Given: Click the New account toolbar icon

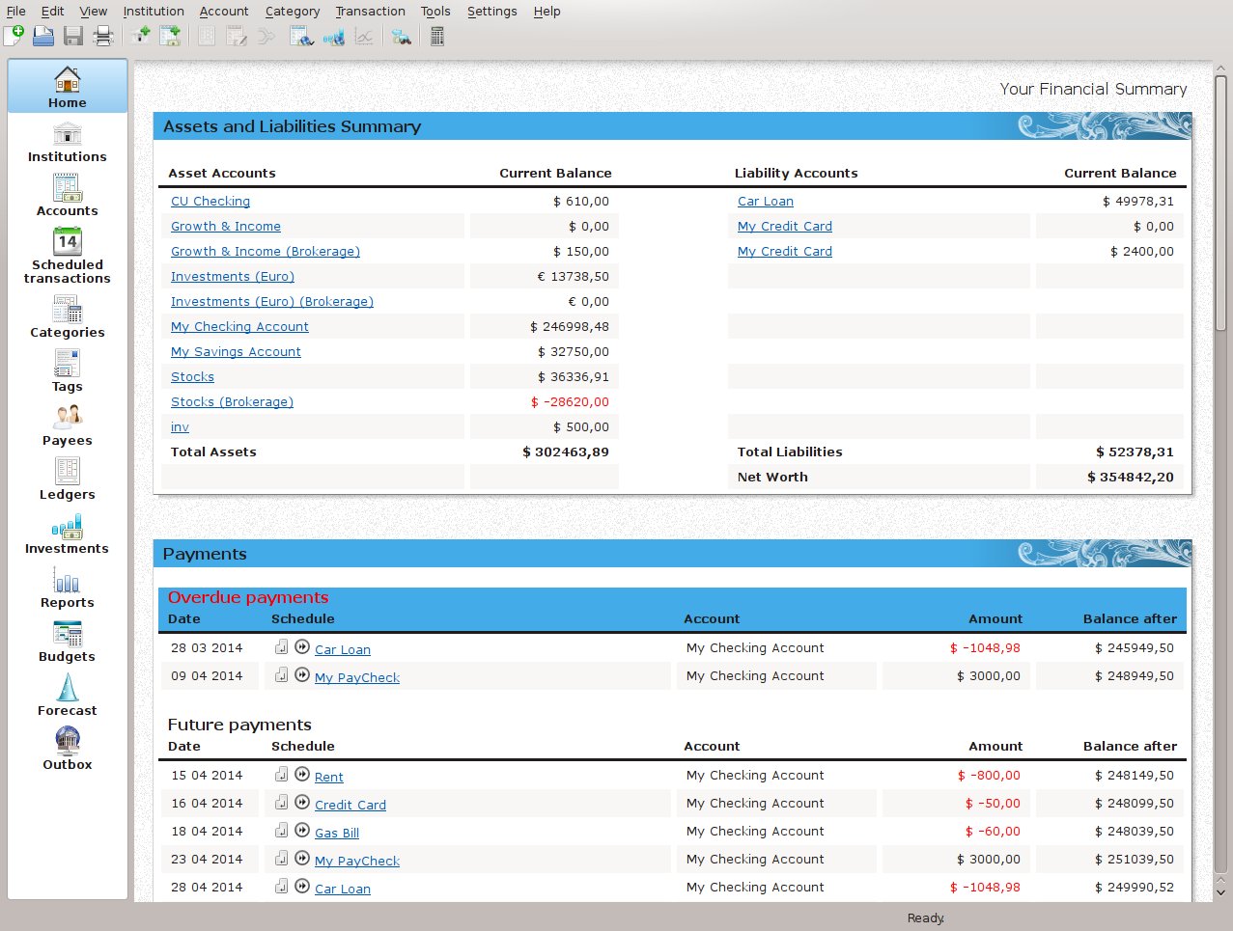Looking at the screenshot, I should click(171, 37).
